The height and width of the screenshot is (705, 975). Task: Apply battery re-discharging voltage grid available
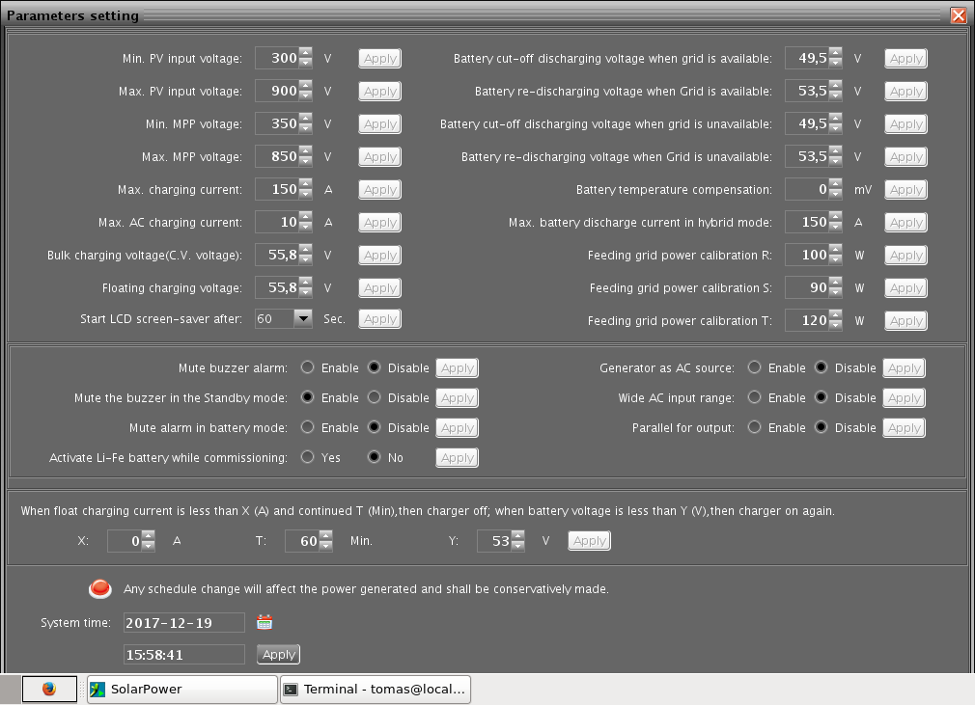point(906,92)
